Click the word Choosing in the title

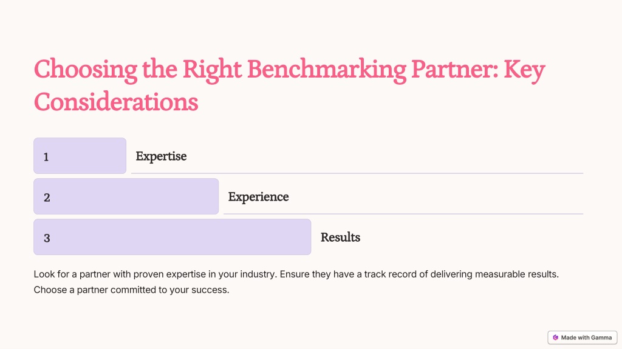[85, 70]
